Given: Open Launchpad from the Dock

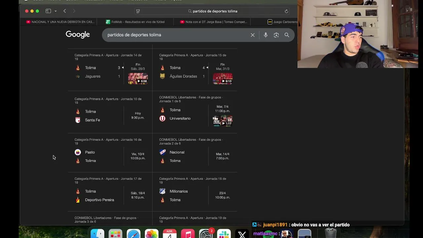Looking at the screenshot, I should point(115,234).
